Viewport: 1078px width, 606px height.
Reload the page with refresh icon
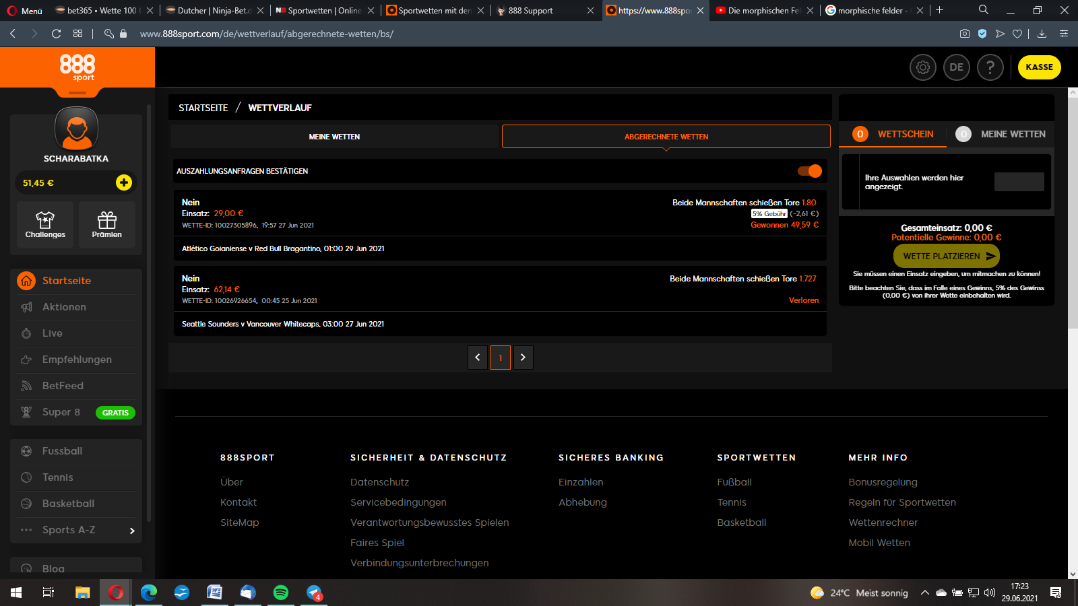[57, 34]
